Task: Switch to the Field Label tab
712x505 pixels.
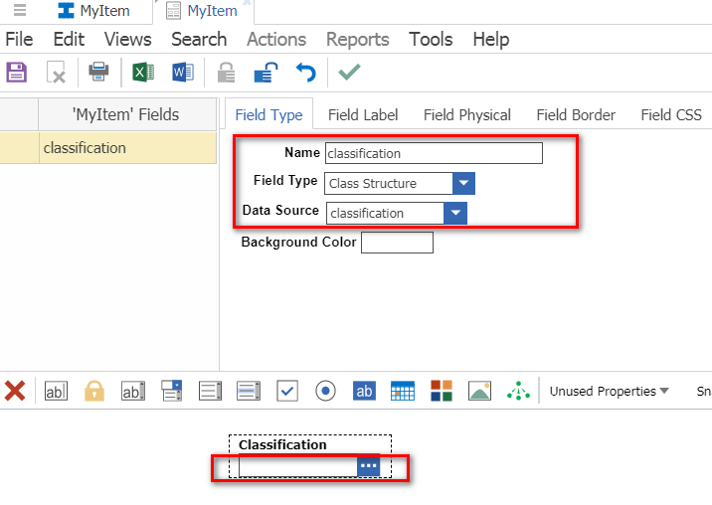Action: coord(363,115)
